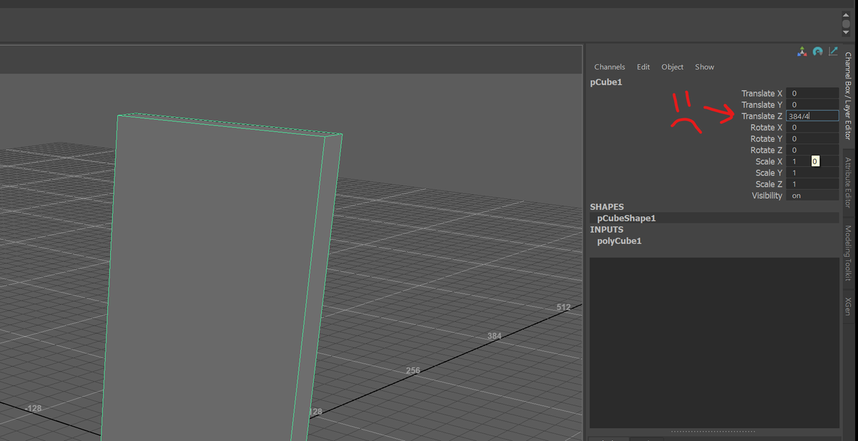Select the Rotate Z attribute label
This screenshot has height=441, width=858.
766,151
